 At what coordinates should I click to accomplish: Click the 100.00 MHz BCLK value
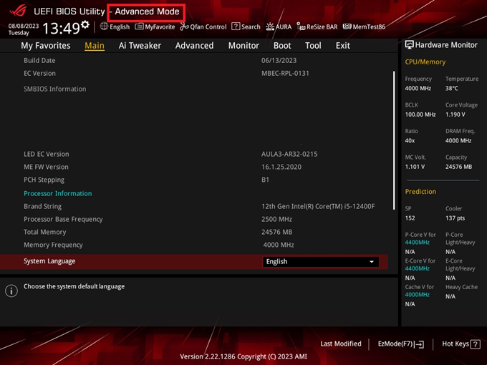pos(420,115)
